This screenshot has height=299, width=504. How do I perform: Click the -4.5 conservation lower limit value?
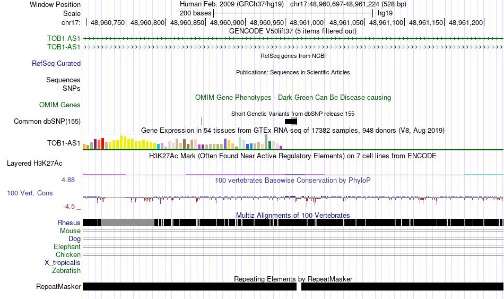69,206
